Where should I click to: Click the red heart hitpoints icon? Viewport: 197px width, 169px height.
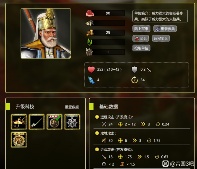(x=91, y=69)
